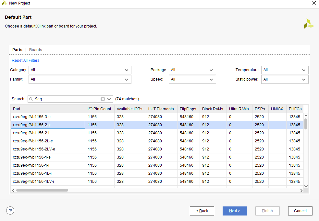Sort by Block RAMs column header
This screenshot has width=319, height=221.
[x=213, y=109]
